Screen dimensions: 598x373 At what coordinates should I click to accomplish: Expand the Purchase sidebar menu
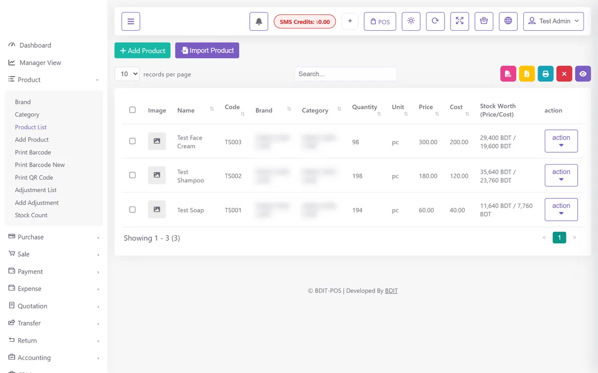[53, 237]
